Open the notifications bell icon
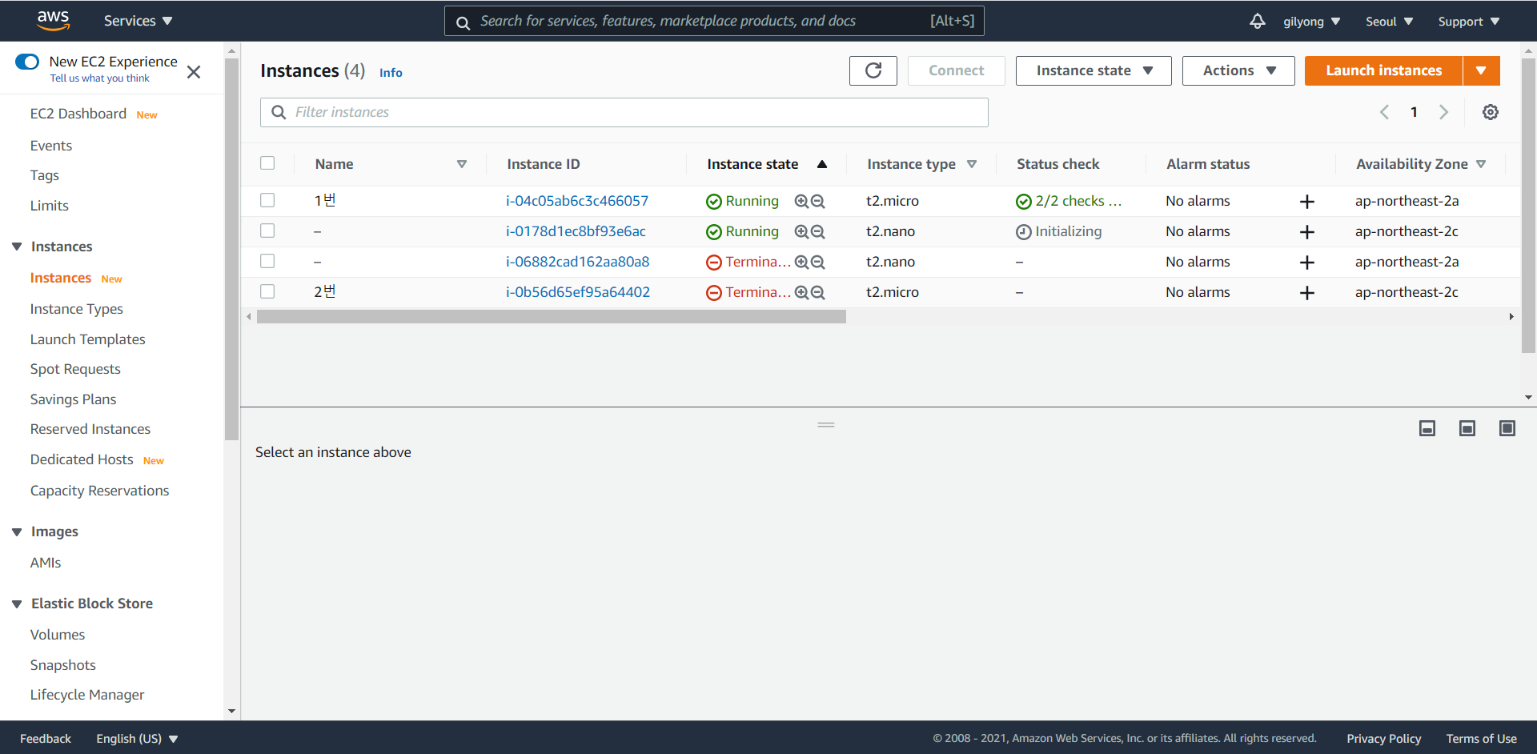Screen dimensions: 1537x754 point(1258,21)
